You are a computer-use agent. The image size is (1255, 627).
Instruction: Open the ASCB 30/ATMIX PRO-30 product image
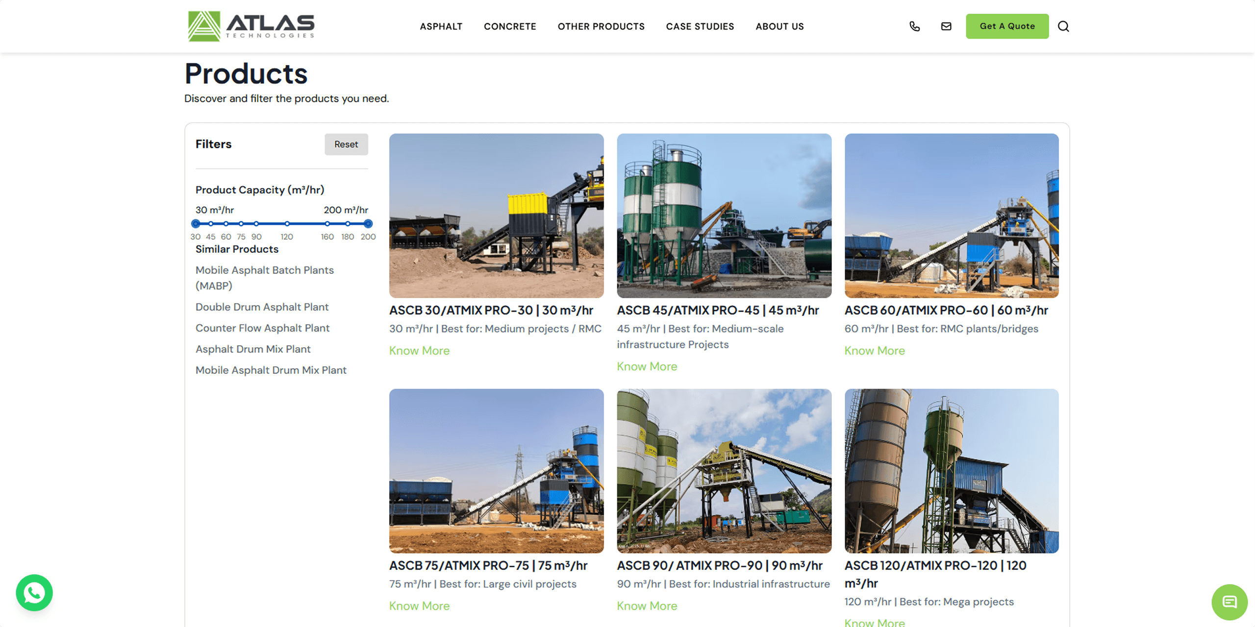pos(496,216)
